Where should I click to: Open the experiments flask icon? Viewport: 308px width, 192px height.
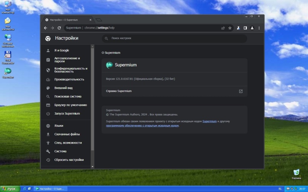click(238, 28)
